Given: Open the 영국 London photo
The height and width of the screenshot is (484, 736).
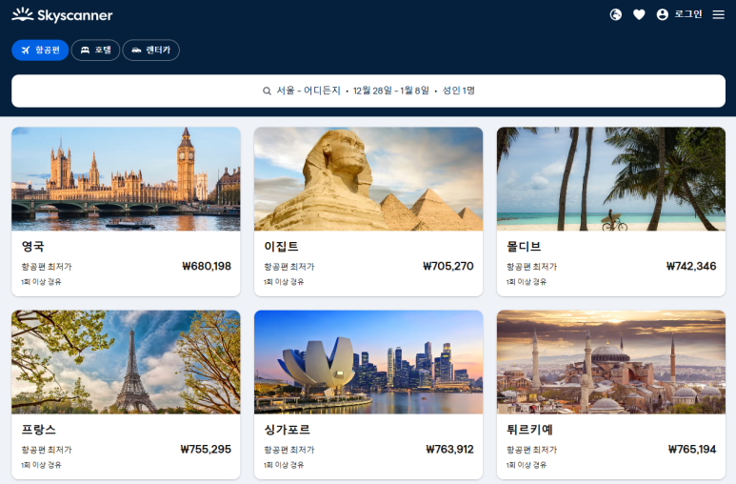Looking at the screenshot, I should pyautogui.click(x=126, y=179).
